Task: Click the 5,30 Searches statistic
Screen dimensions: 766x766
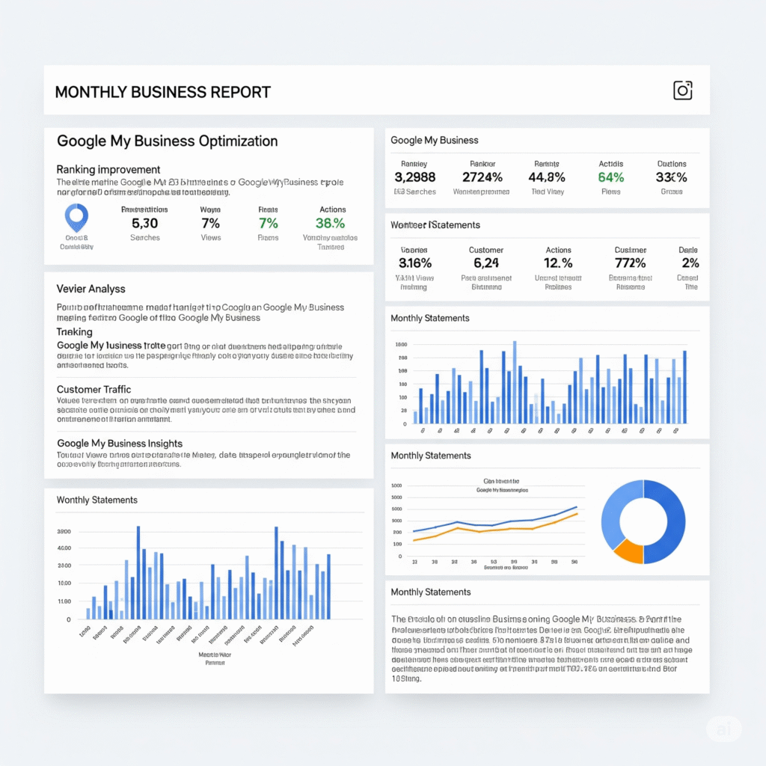Action: [x=144, y=223]
